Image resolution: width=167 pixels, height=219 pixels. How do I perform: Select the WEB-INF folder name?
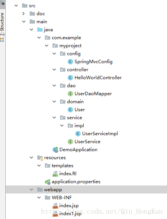[x=62, y=198]
